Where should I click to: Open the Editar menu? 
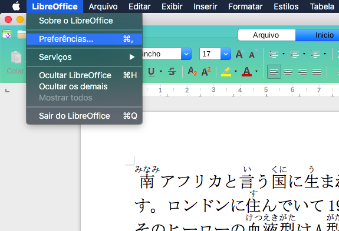click(x=140, y=6)
